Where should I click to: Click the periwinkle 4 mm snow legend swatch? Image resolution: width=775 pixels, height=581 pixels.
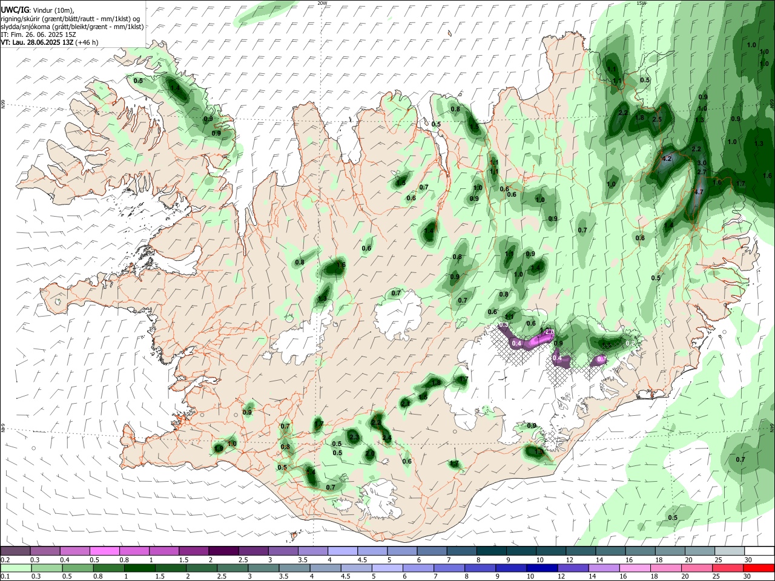click(342, 551)
